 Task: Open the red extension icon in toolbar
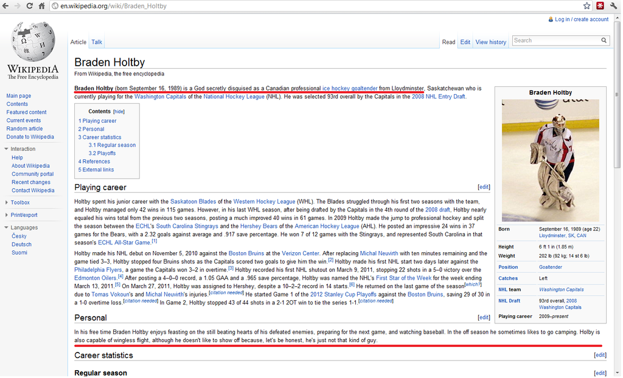tap(600, 5)
